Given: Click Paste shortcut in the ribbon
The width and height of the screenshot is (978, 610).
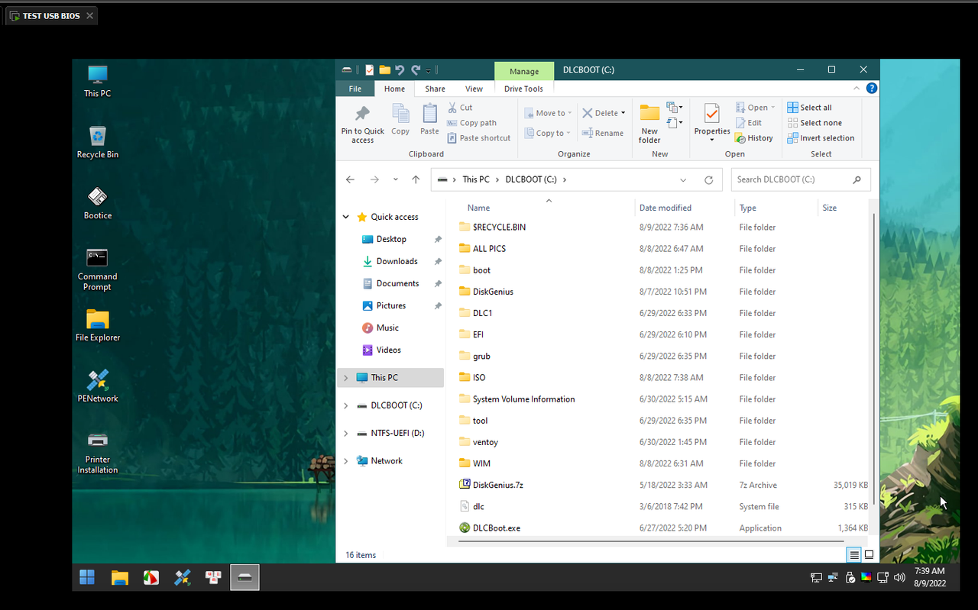Looking at the screenshot, I should tap(478, 138).
